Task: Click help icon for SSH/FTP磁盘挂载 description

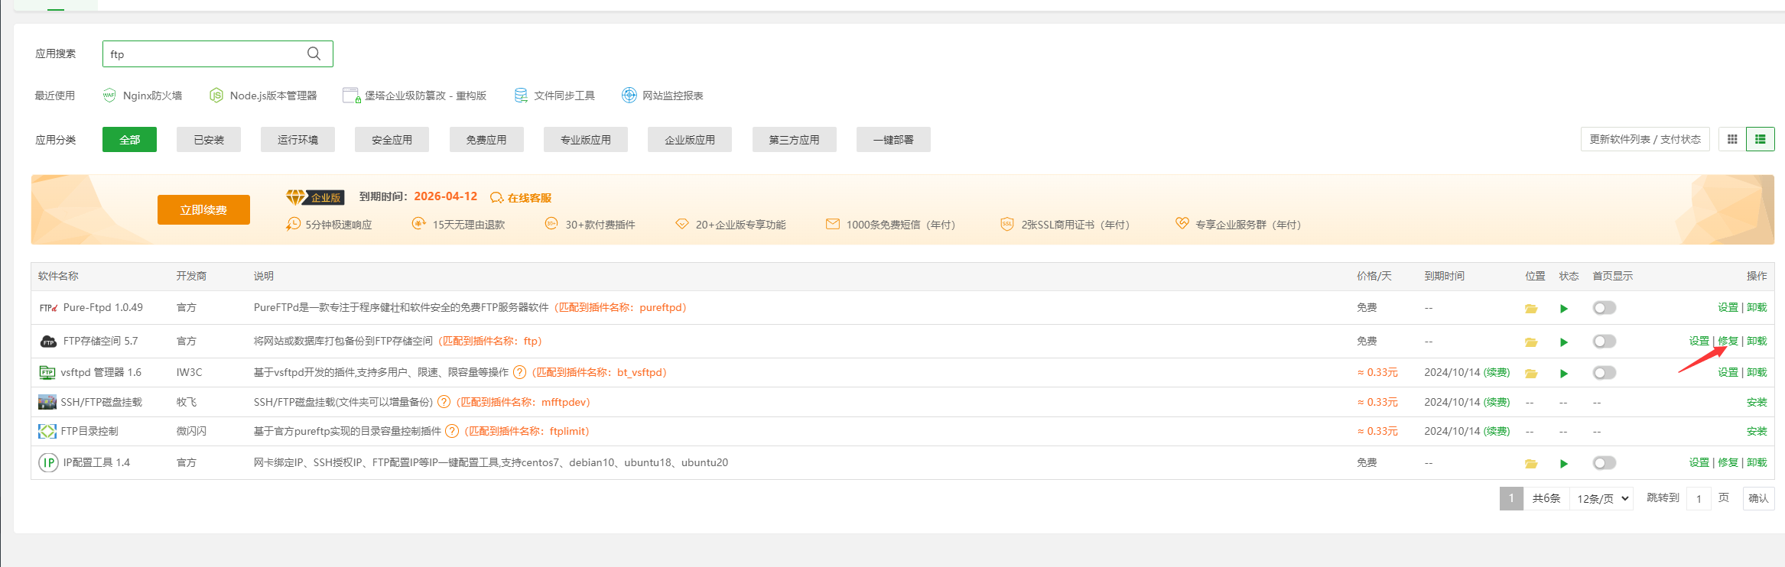Action: click(444, 402)
